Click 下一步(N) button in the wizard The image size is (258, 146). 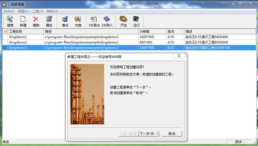click(x=149, y=134)
